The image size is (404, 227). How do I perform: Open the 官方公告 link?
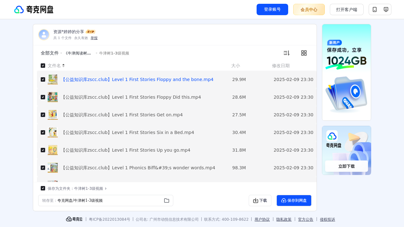(x=306, y=219)
